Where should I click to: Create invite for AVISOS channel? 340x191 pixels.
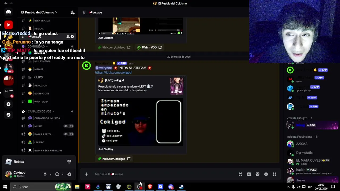[68, 37]
